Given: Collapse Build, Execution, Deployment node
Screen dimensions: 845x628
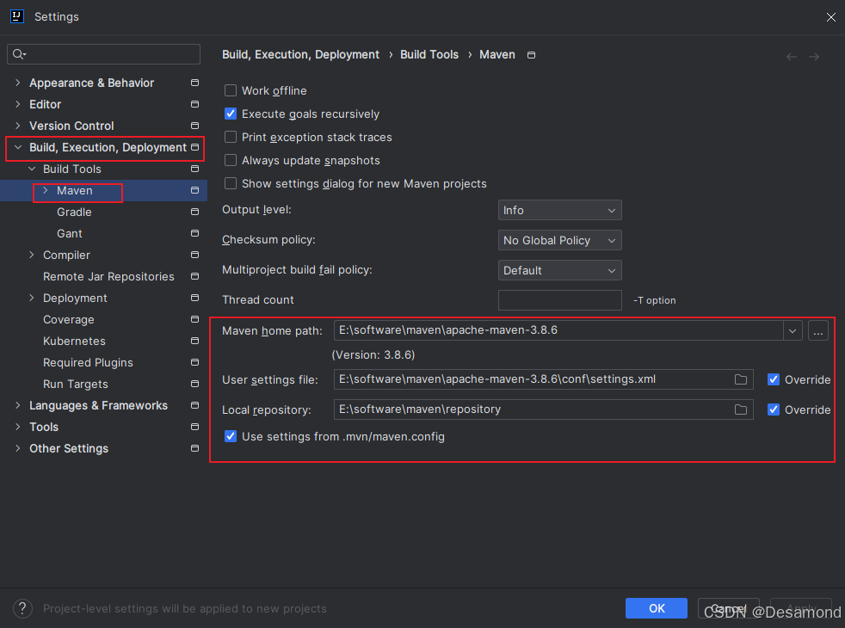Looking at the screenshot, I should (18, 147).
